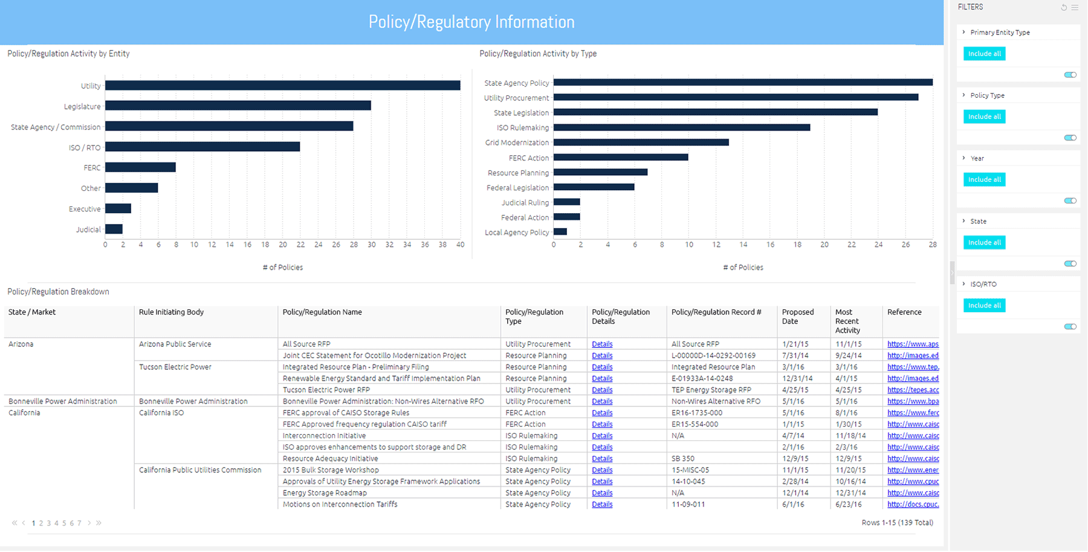Image resolution: width=1088 pixels, height=552 pixels.
Task: Click the State Legislation bar in chart
Action: (715, 112)
